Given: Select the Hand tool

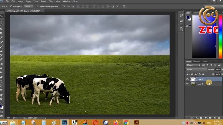Looking at the screenshot, I should pyautogui.click(x=1, y=95).
